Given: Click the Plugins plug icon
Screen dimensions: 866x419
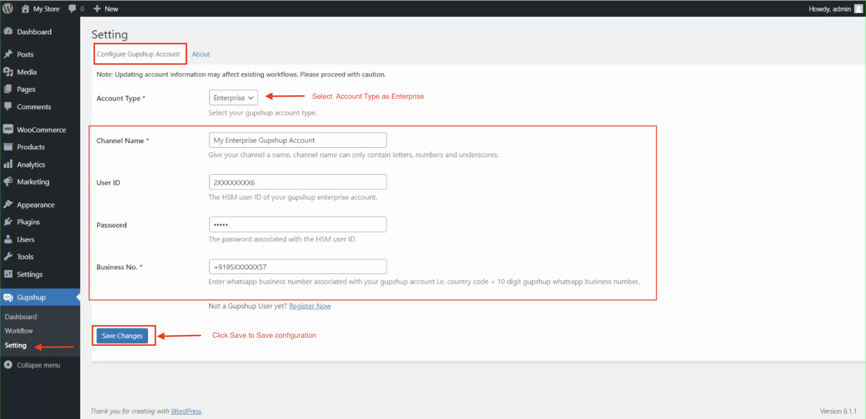Looking at the screenshot, I should [8, 222].
